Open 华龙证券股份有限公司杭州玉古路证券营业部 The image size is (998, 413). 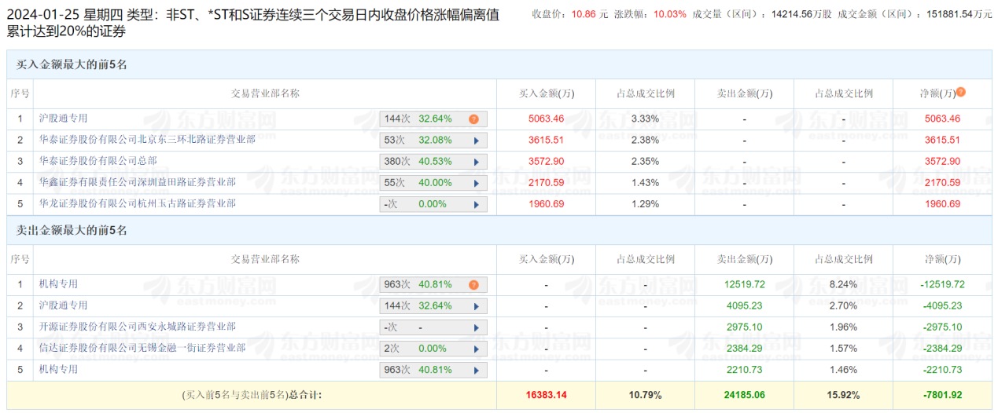tap(137, 203)
